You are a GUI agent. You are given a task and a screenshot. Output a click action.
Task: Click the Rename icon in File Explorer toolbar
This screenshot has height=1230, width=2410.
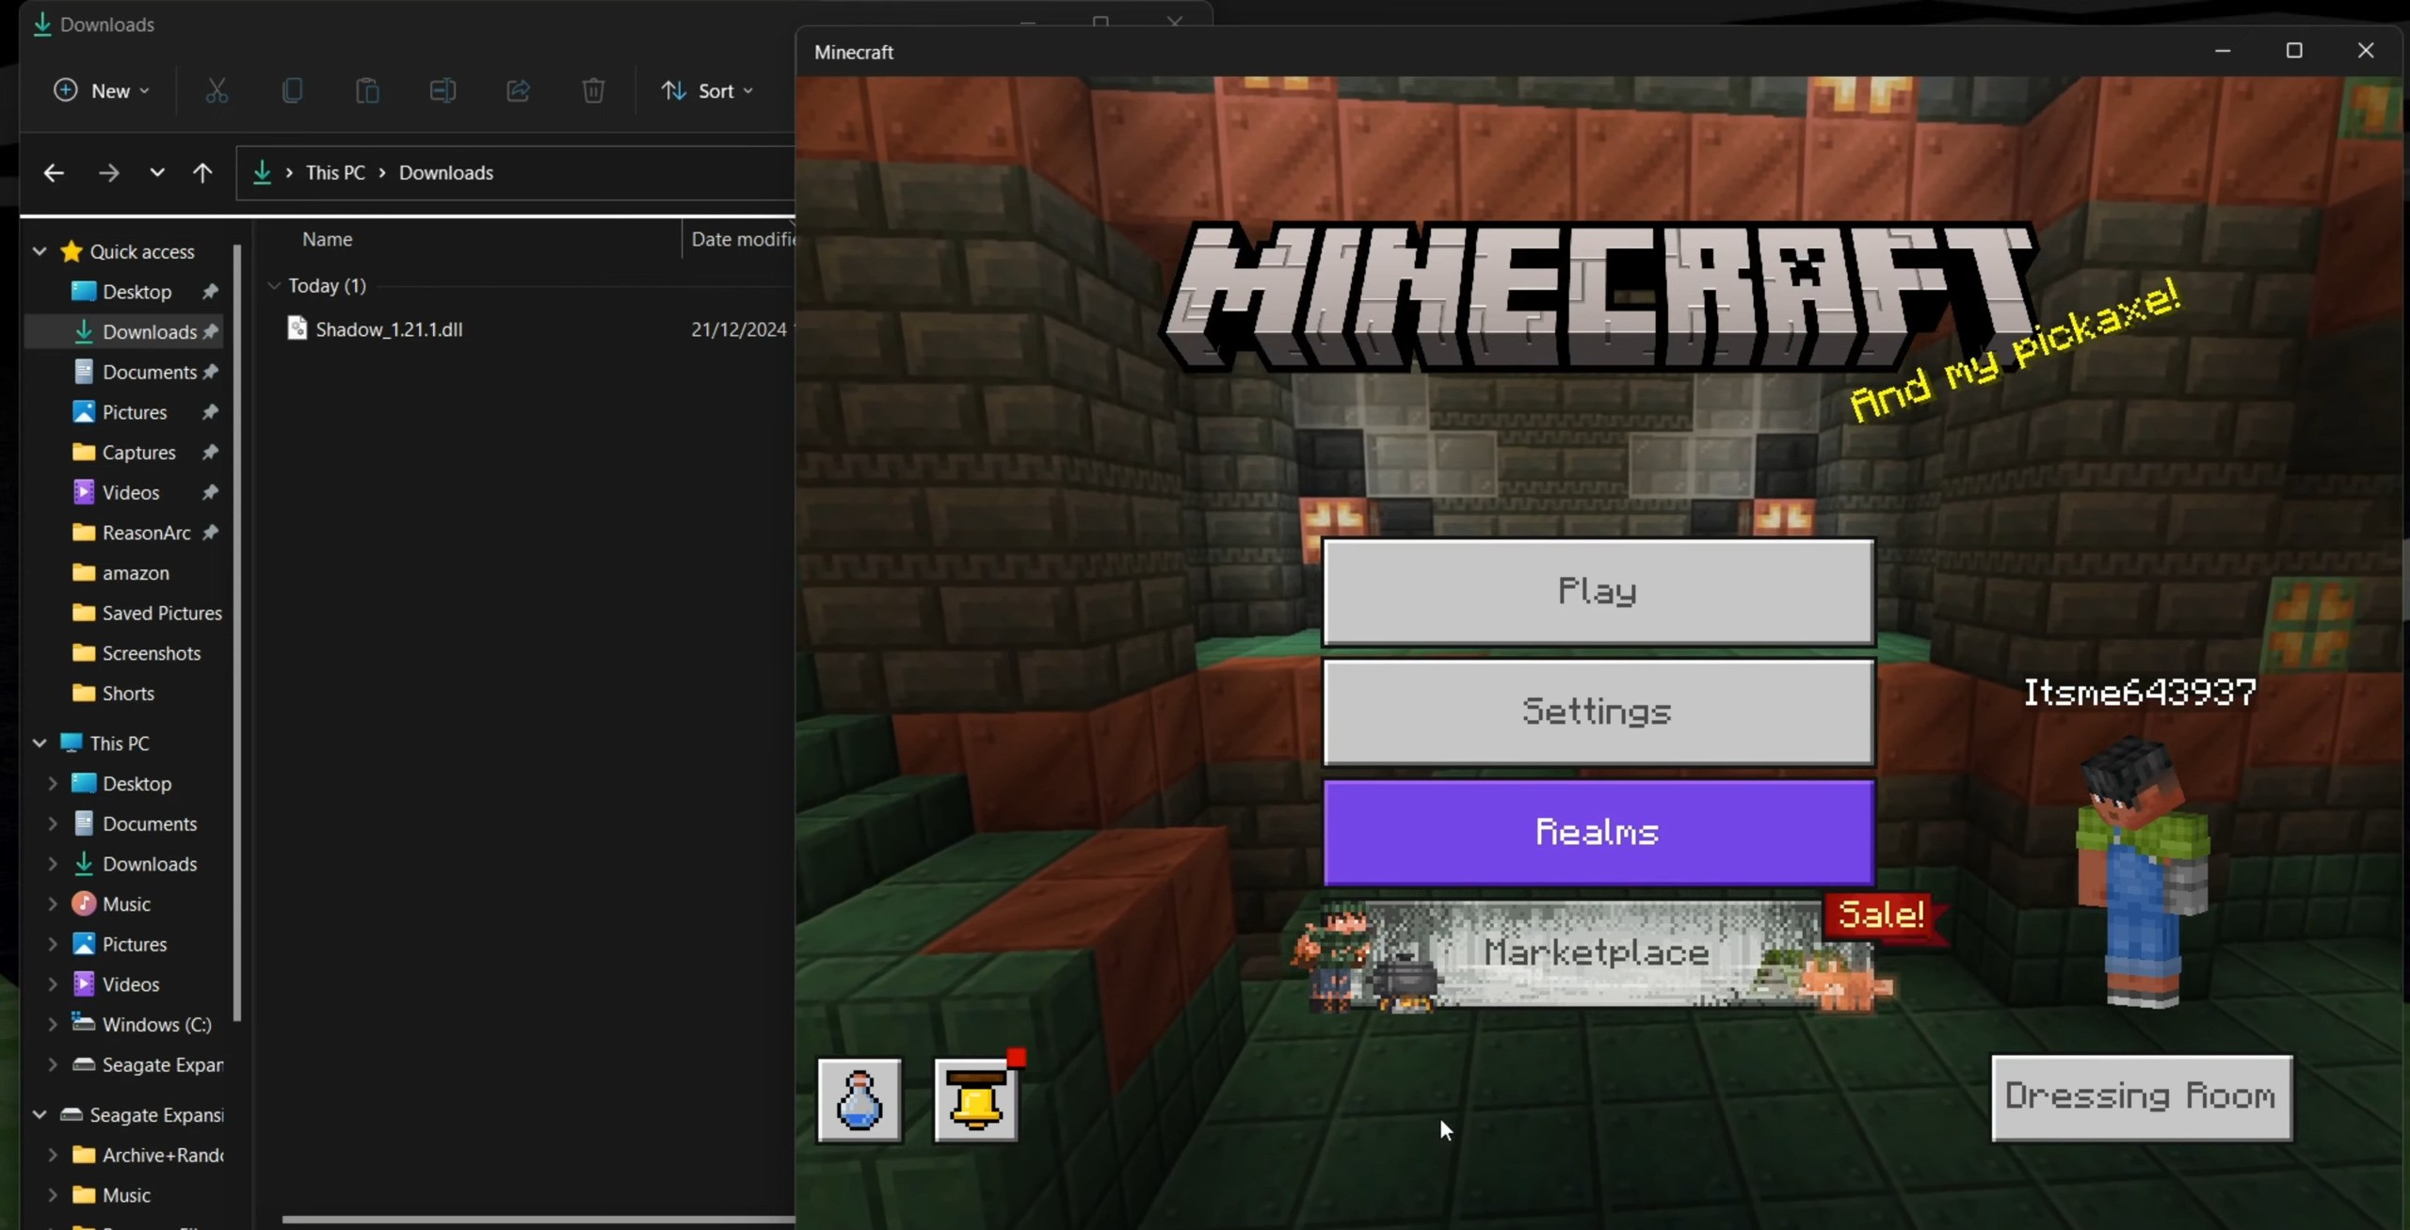[x=442, y=90]
